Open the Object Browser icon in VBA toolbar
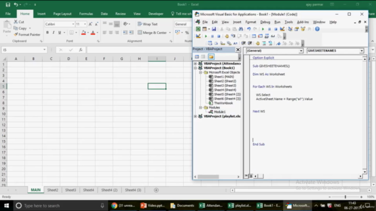This screenshot has width=376, height=211. tap(303, 29)
